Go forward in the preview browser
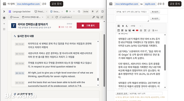 (52, 17)
